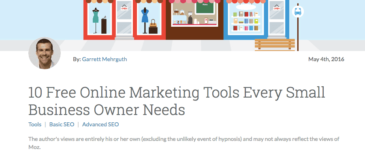Click the author's views disclaimer text
The width and height of the screenshot is (365, 164).
click(184, 143)
